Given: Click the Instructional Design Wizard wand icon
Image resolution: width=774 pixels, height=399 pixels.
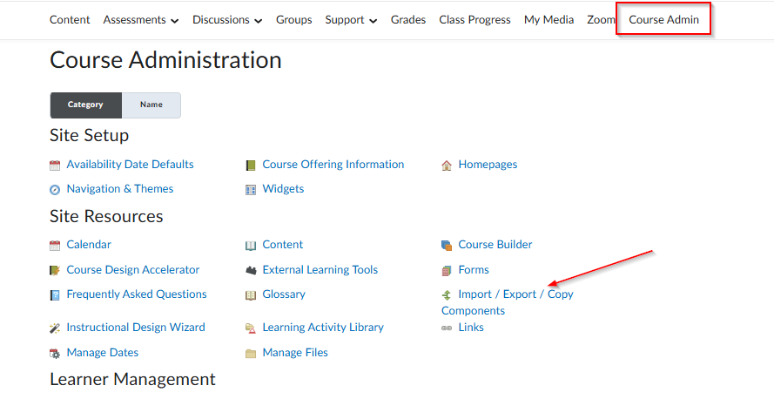Looking at the screenshot, I should pyautogui.click(x=55, y=328).
